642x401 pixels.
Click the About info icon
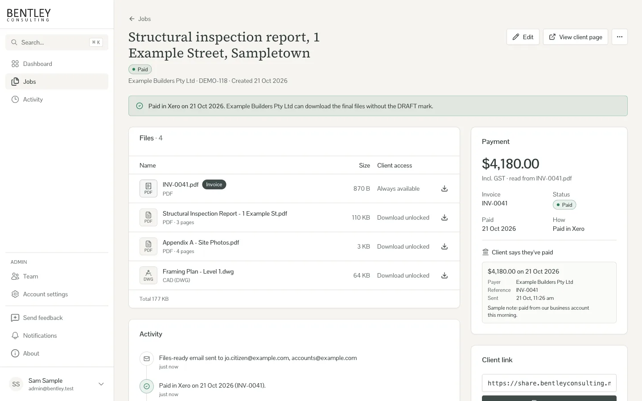pyautogui.click(x=15, y=353)
